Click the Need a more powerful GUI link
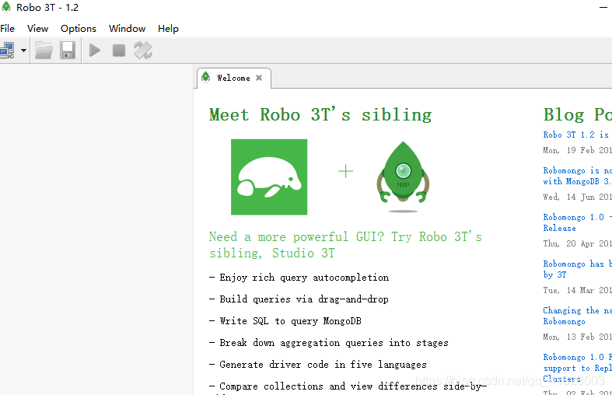 [345, 245]
